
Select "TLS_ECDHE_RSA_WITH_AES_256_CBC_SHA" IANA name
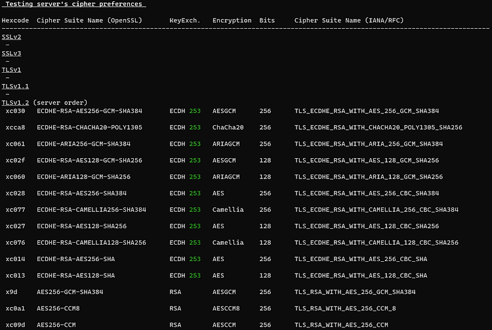(x=361, y=259)
